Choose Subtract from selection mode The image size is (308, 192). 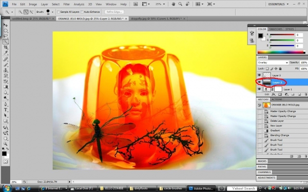31,12
